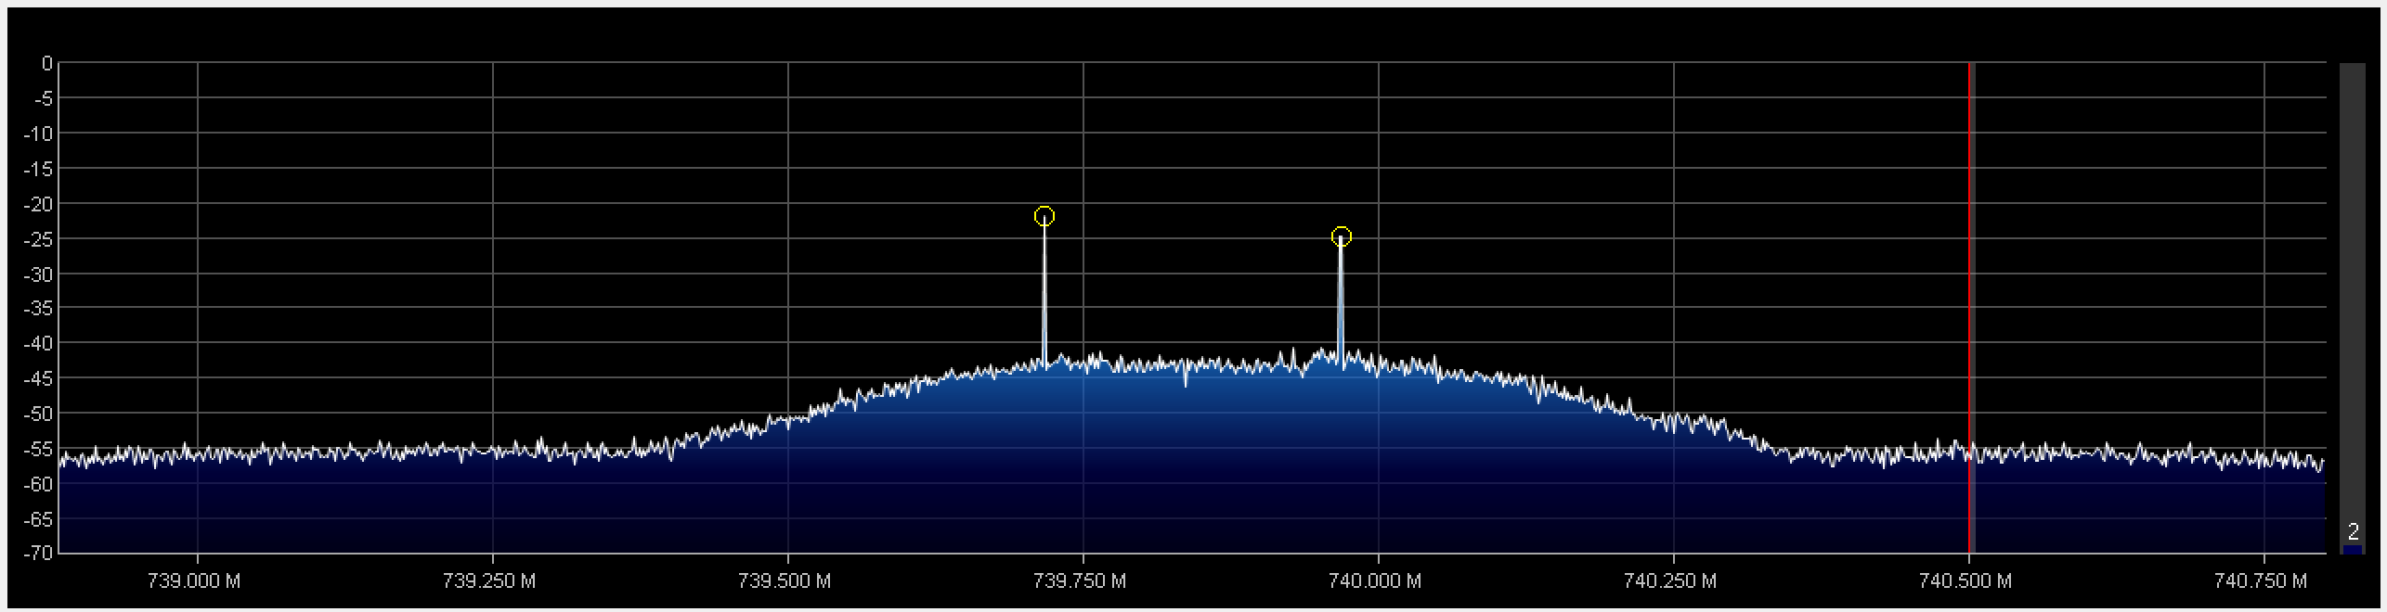Click the -25 dB level label
2387x612 pixels.
click(40, 238)
